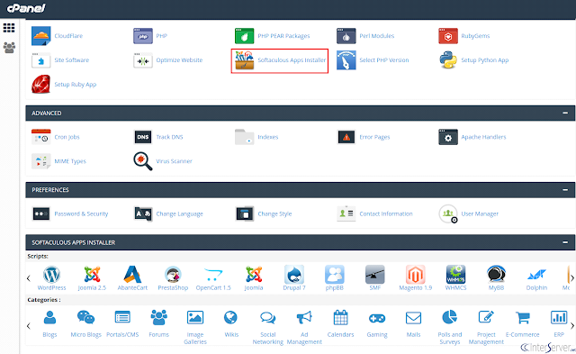The width and height of the screenshot is (576, 354).
Task: Open the Perl Modules icon
Action: point(346,36)
